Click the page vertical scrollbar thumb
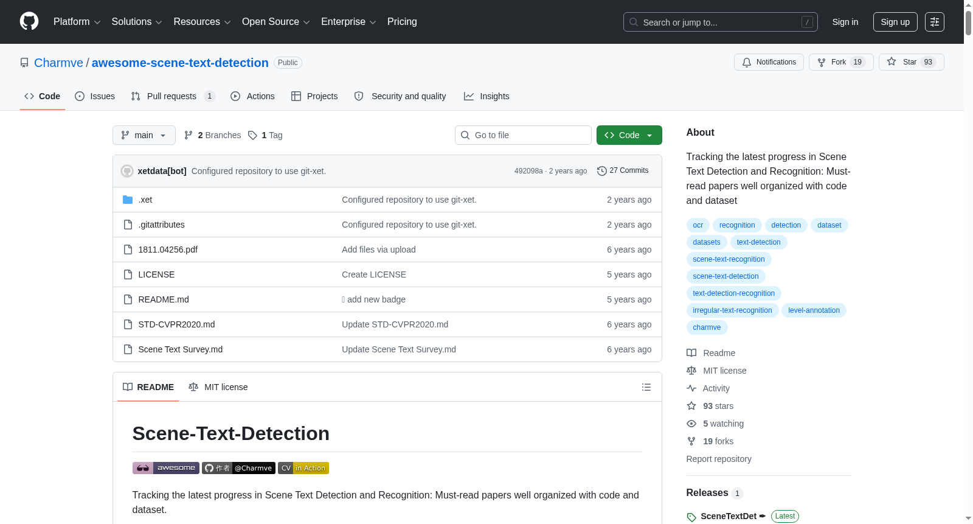Viewport: 973px width, 524px height. tap(968, 23)
